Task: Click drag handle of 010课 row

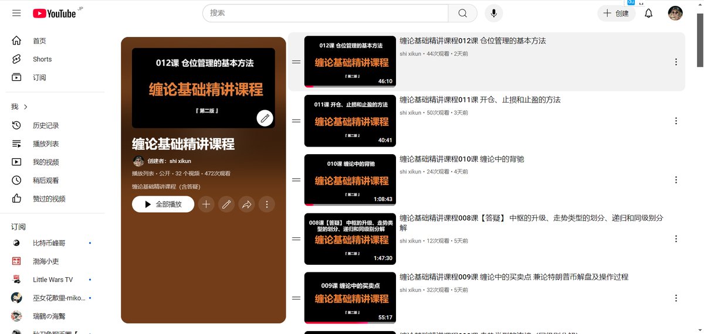Action: coord(296,180)
